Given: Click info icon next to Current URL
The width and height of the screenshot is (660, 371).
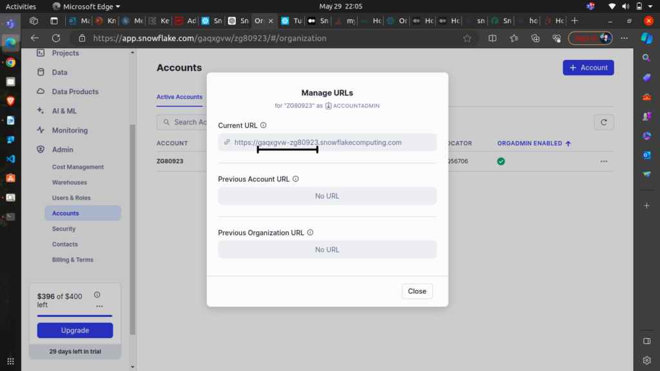Looking at the screenshot, I should [x=263, y=126].
